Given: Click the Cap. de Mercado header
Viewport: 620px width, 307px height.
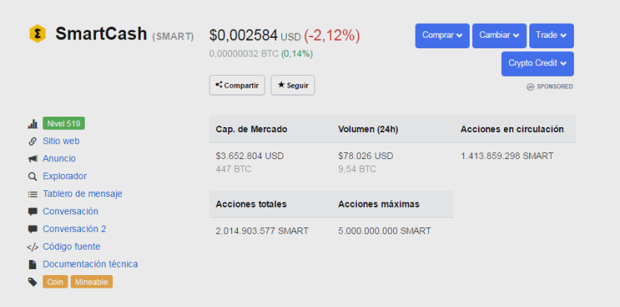Looking at the screenshot, I should [x=251, y=129].
